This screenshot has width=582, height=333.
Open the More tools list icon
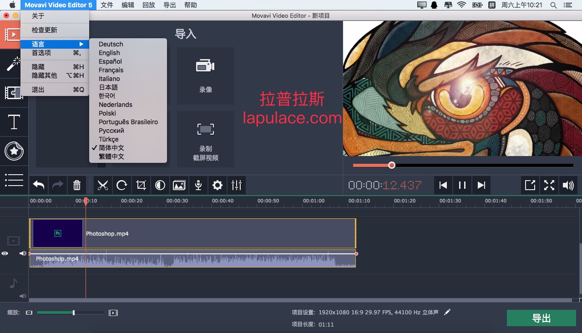tap(14, 180)
